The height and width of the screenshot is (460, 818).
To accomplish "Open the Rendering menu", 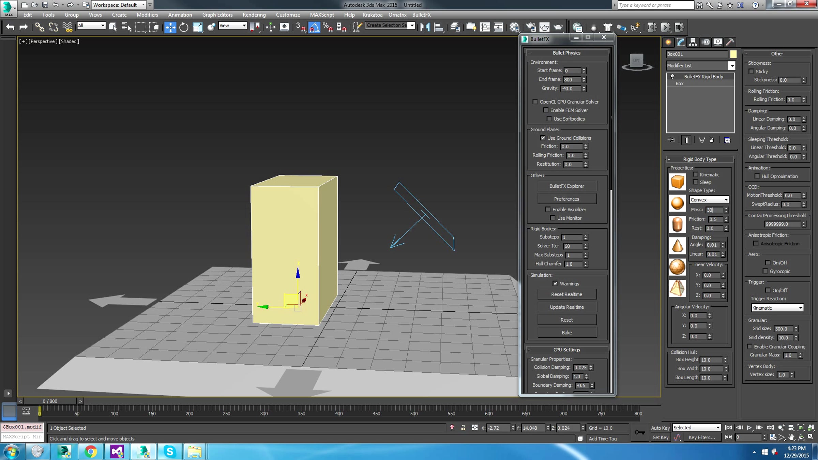I will point(254,15).
